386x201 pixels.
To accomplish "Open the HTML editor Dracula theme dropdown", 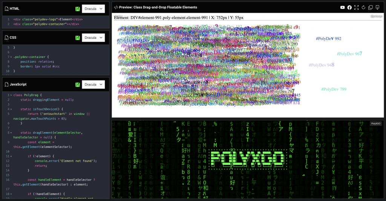I will pyautogui.click(x=93, y=9).
